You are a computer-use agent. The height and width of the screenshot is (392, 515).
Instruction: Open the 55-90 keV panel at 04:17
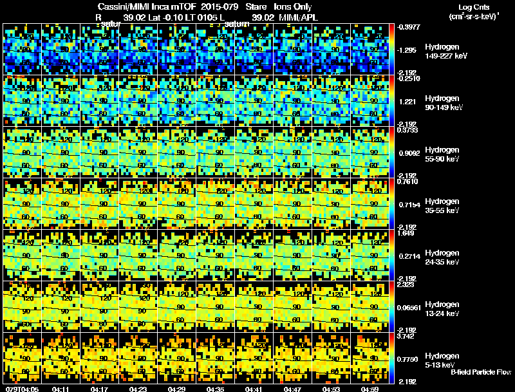100,153
